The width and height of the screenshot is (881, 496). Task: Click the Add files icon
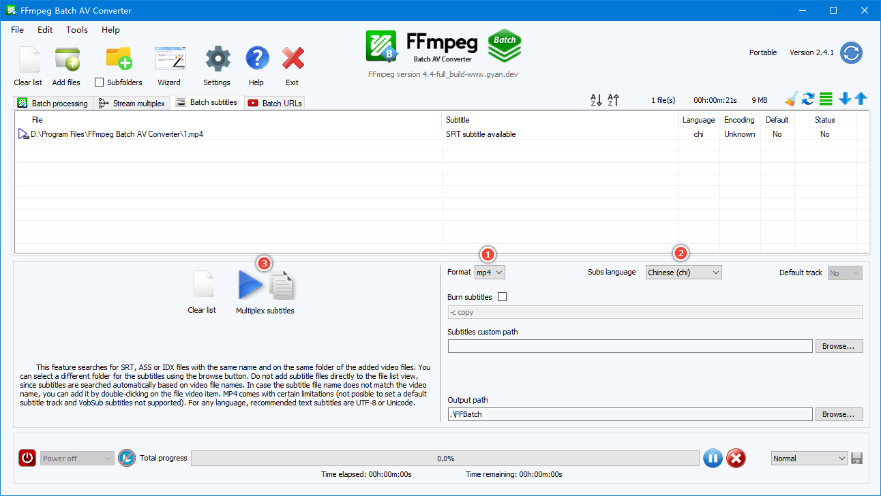coord(67,61)
